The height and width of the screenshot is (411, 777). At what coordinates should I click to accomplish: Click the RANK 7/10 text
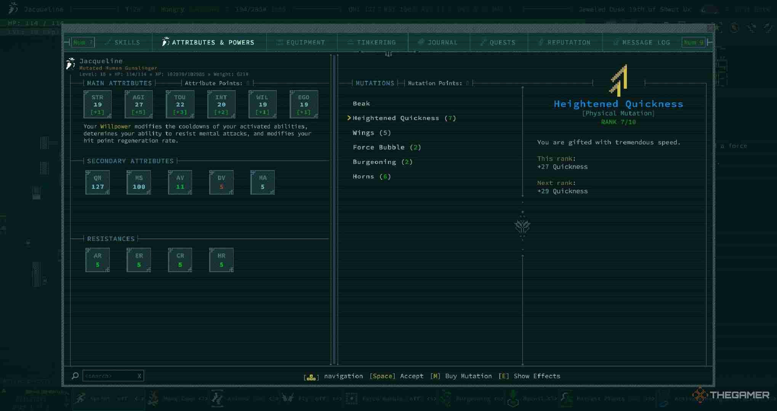pyautogui.click(x=618, y=122)
